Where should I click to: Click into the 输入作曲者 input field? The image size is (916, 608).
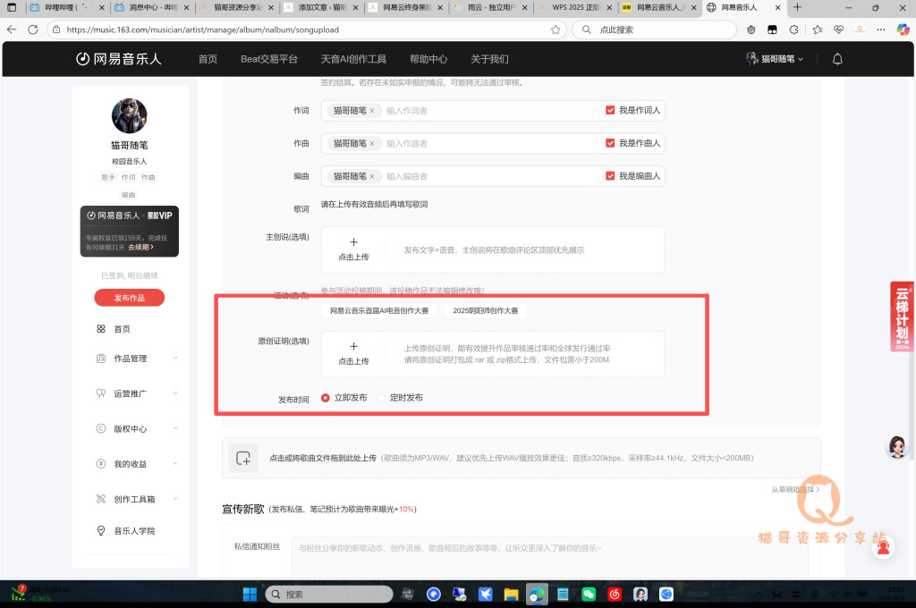(x=491, y=143)
